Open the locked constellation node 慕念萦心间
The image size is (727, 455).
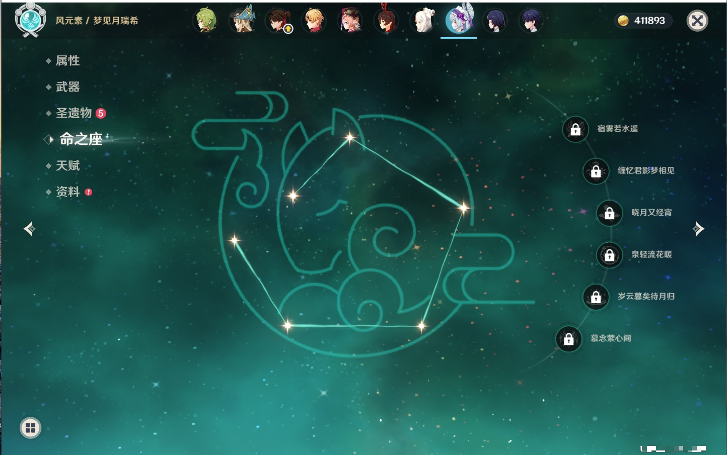[569, 339]
